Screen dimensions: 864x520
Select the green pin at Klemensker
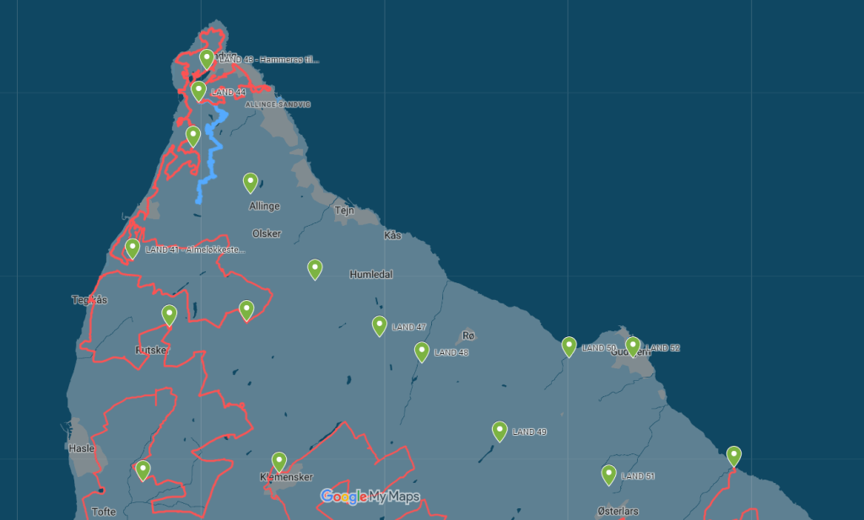(279, 462)
